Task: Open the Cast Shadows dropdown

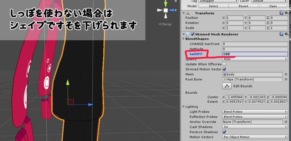Action: point(255,127)
